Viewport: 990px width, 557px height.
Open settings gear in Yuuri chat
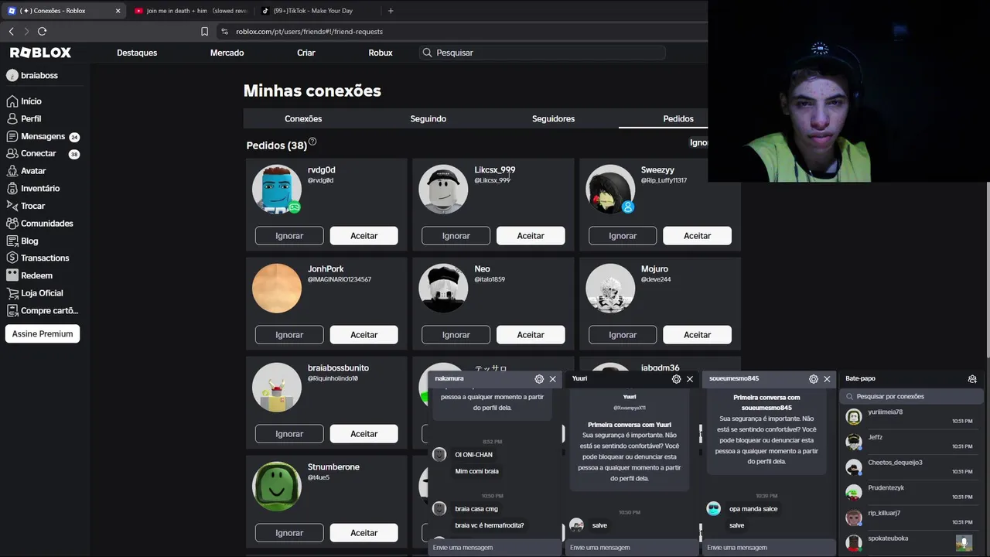coord(677,379)
